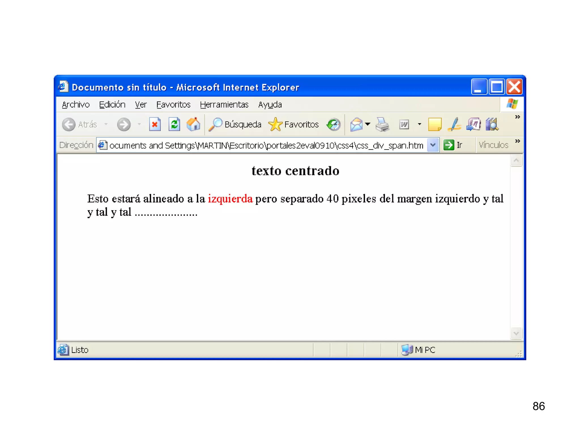Click the scrollbar down arrow
Viewport: 580px width, 435px height.
(516, 333)
